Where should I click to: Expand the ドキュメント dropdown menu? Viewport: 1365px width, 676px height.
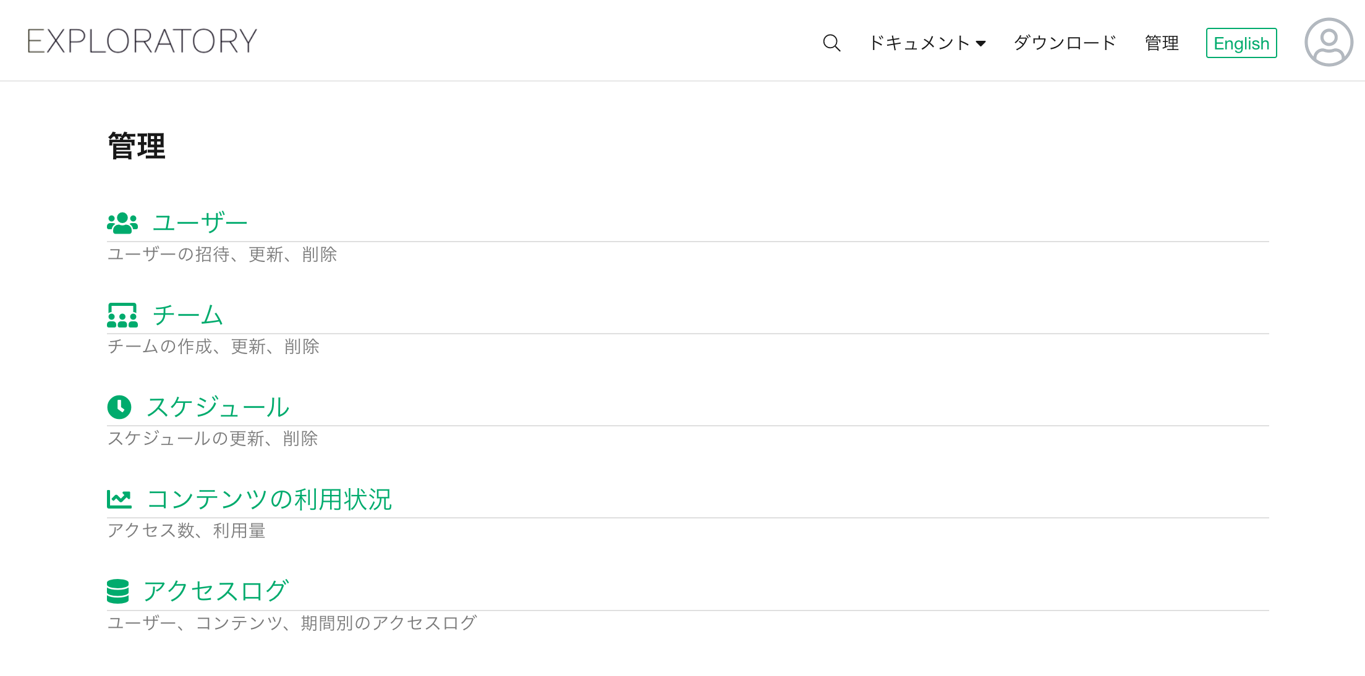(x=927, y=43)
